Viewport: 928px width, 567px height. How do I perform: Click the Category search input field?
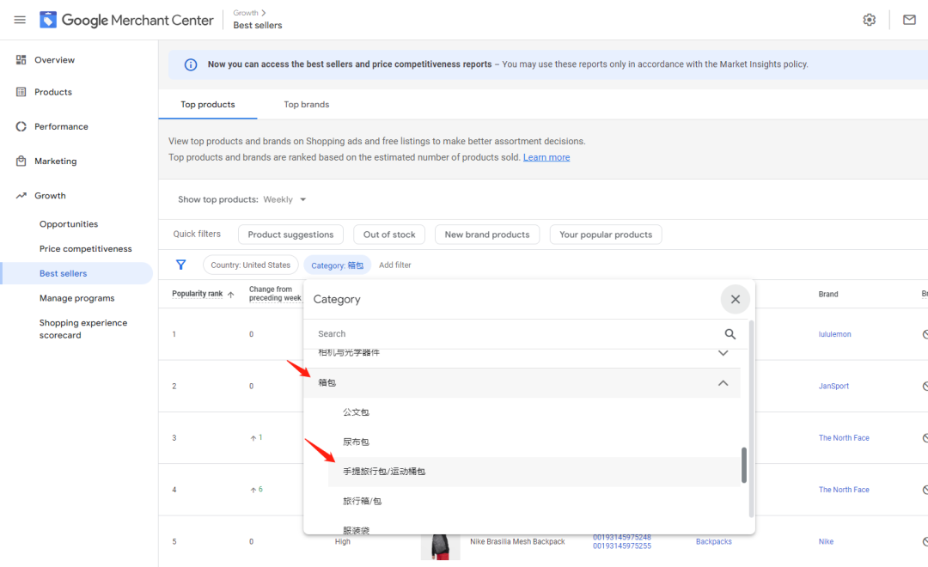516,334
